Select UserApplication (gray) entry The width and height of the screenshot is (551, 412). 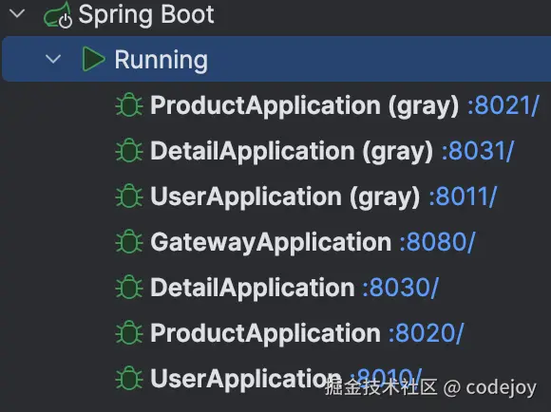click(285, 197)
